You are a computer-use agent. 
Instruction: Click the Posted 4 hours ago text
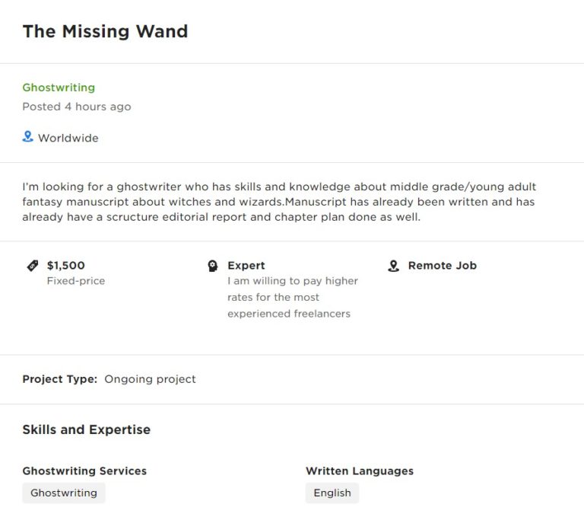[x=77, y=107]
